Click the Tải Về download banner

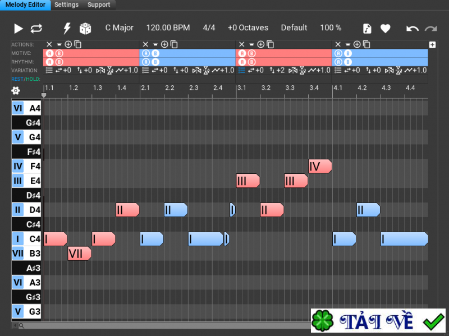[x=378, y=320]
